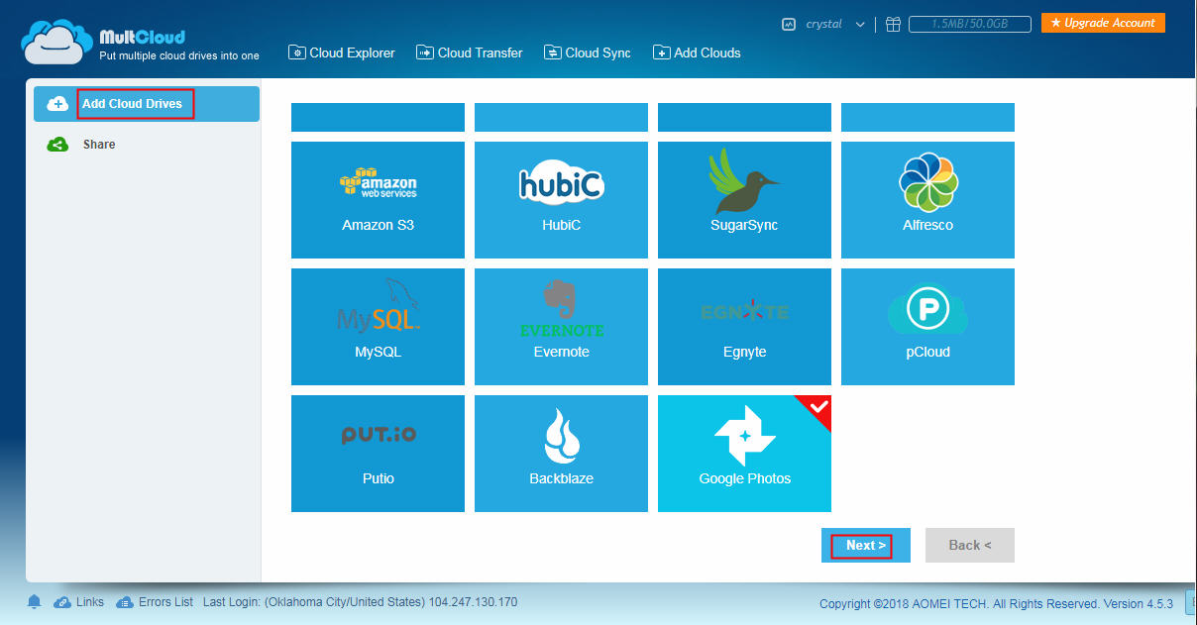Choose the HubiC cloud drive tile
This screenshot has height=625, width=1197.
(x=561, y=200)
